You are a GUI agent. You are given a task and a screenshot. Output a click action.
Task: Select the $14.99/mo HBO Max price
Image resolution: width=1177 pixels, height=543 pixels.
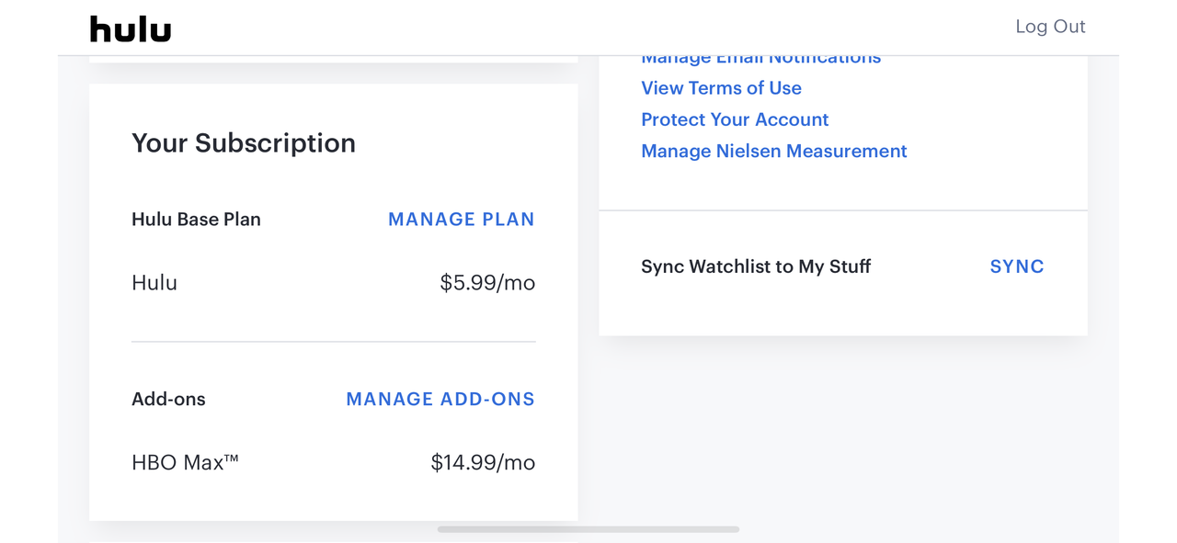483,462
